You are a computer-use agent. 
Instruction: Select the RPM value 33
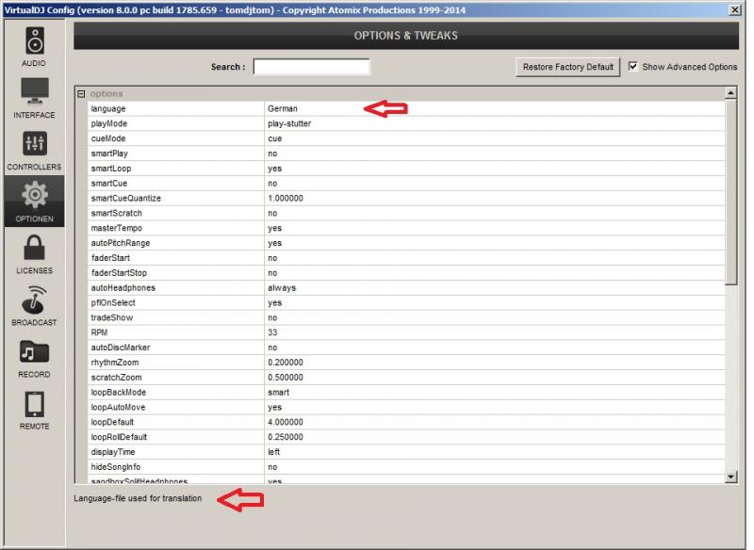[x=272, y=332]
